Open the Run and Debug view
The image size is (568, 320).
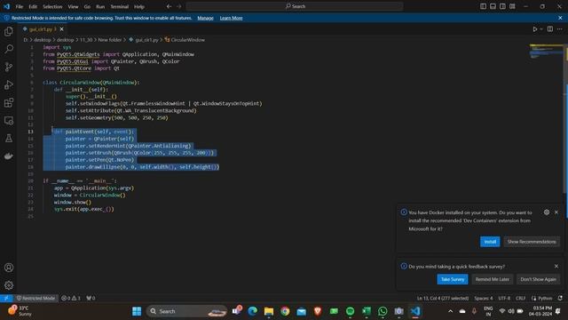pos(9,85)
